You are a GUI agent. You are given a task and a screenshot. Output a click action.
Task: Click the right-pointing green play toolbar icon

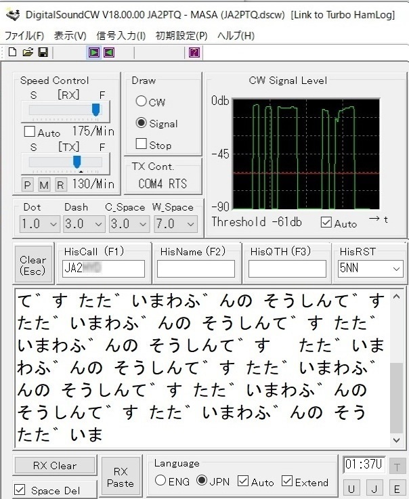(94, 52)
